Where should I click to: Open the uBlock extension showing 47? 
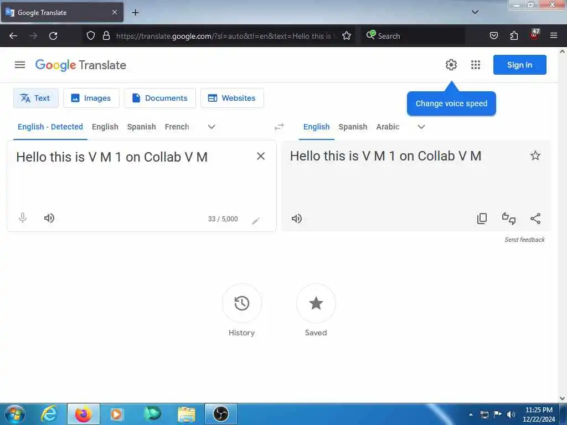coord(534,35)
